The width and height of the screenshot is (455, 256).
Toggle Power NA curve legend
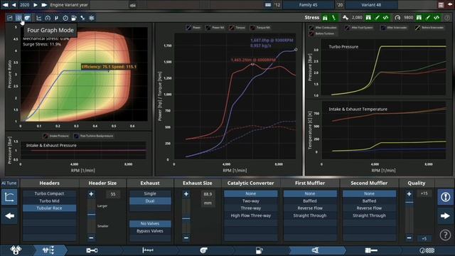coord(215,28)
